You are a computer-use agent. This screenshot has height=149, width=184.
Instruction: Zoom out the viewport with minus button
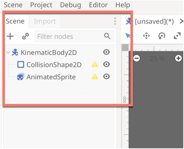136,58
